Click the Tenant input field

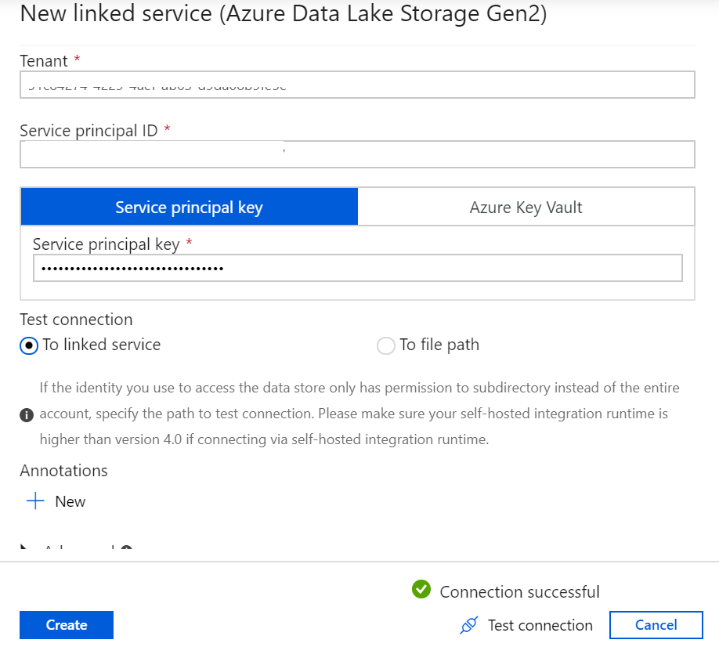click(x=357, y=85)
